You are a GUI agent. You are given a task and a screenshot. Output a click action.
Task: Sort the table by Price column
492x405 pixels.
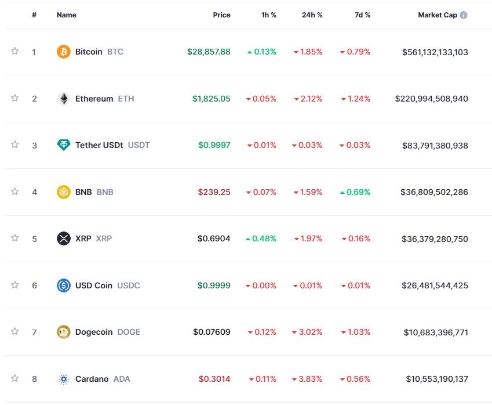click(221, 15)
